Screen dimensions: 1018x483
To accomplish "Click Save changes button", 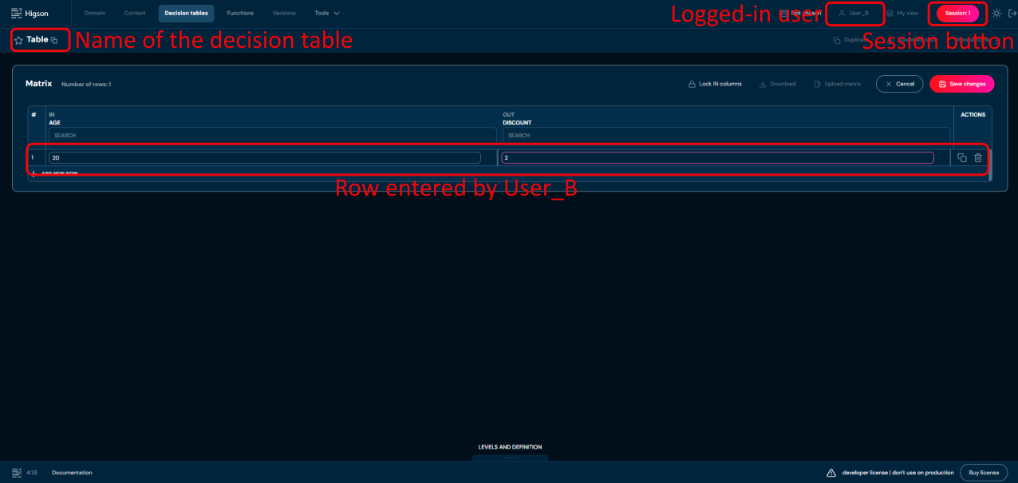I will tap(962, 84).
